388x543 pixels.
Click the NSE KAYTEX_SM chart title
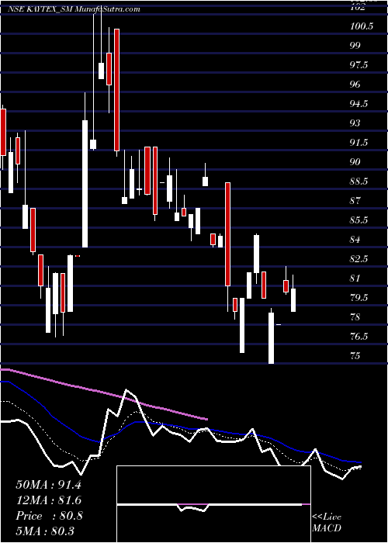(40, 9)
